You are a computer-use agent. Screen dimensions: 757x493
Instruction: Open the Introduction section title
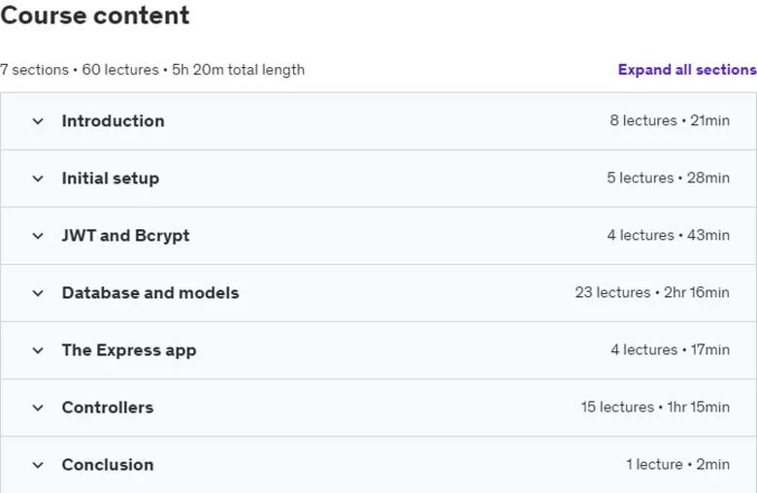113,120
